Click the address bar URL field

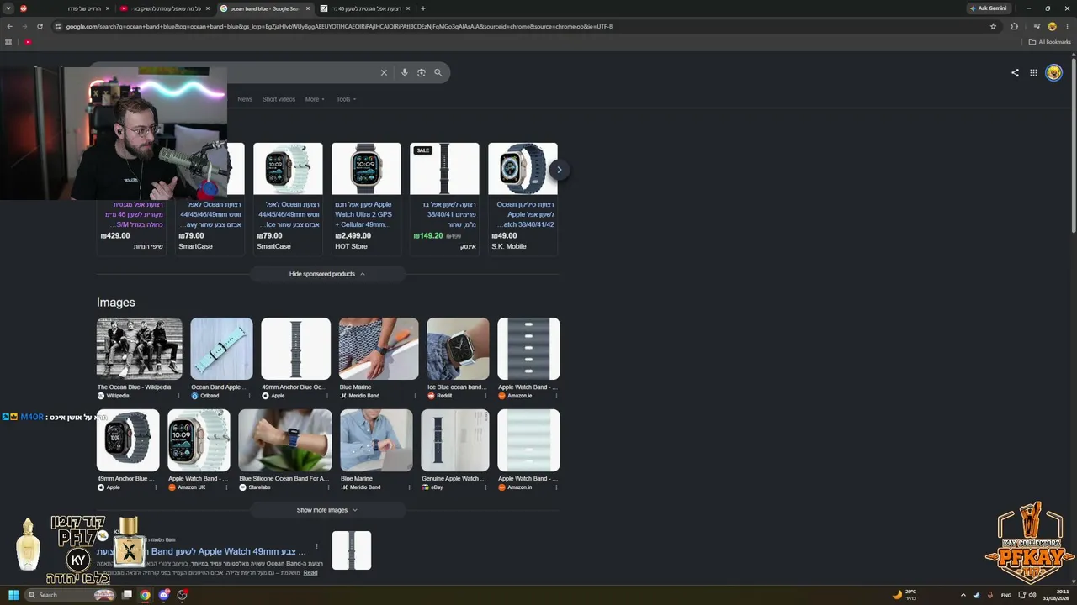(522, 26)
